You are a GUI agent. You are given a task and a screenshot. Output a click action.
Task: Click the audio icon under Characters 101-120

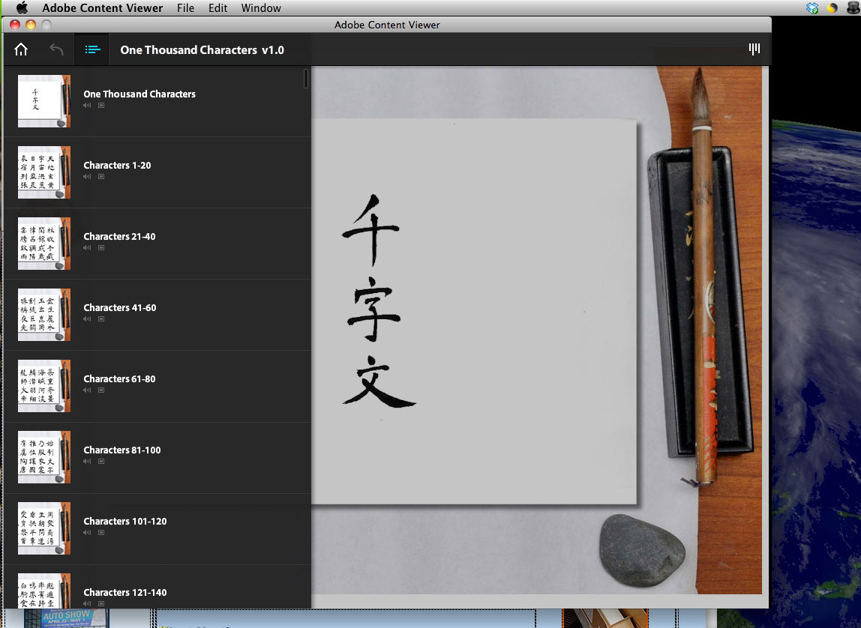click(x=87, y=533)
